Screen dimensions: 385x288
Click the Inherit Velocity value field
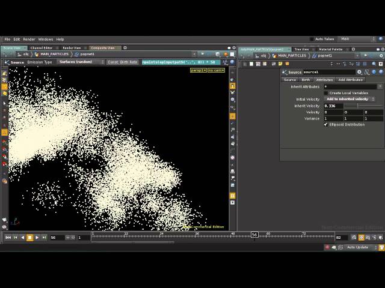pyautogui.click(x=333, y=106)
